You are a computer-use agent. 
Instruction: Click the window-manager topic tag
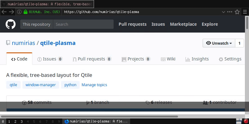pos(41,85)
